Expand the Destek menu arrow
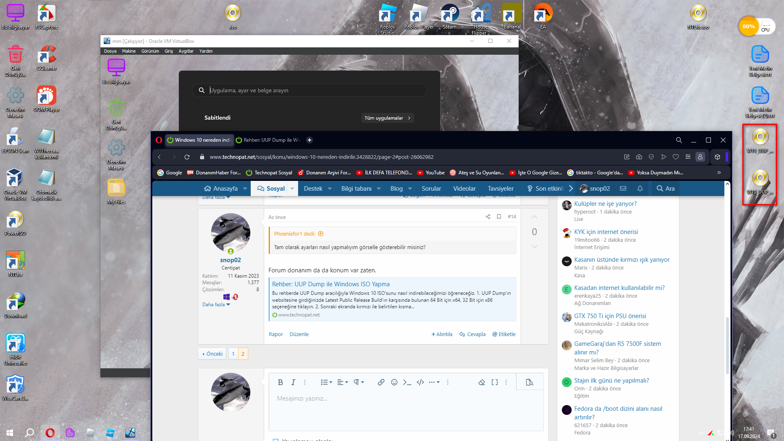This screenshot has width=784, height=441. 330,189
